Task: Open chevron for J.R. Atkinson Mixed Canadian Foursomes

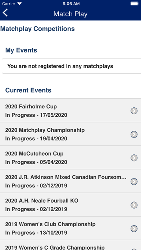Action: pyautogui.click(x=134, y=181)
